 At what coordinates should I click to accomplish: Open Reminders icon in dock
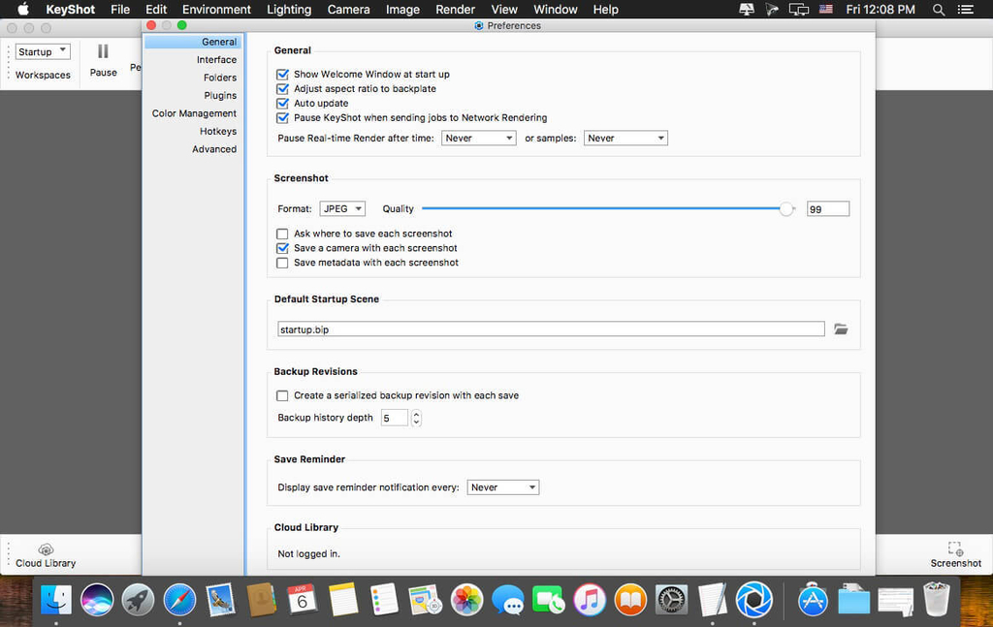point(384,599)
